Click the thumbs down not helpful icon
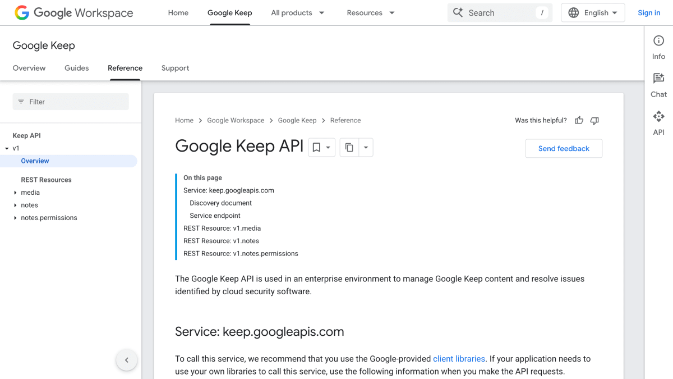The width and height of the screenshot is (673, 379). pos(595,120)
